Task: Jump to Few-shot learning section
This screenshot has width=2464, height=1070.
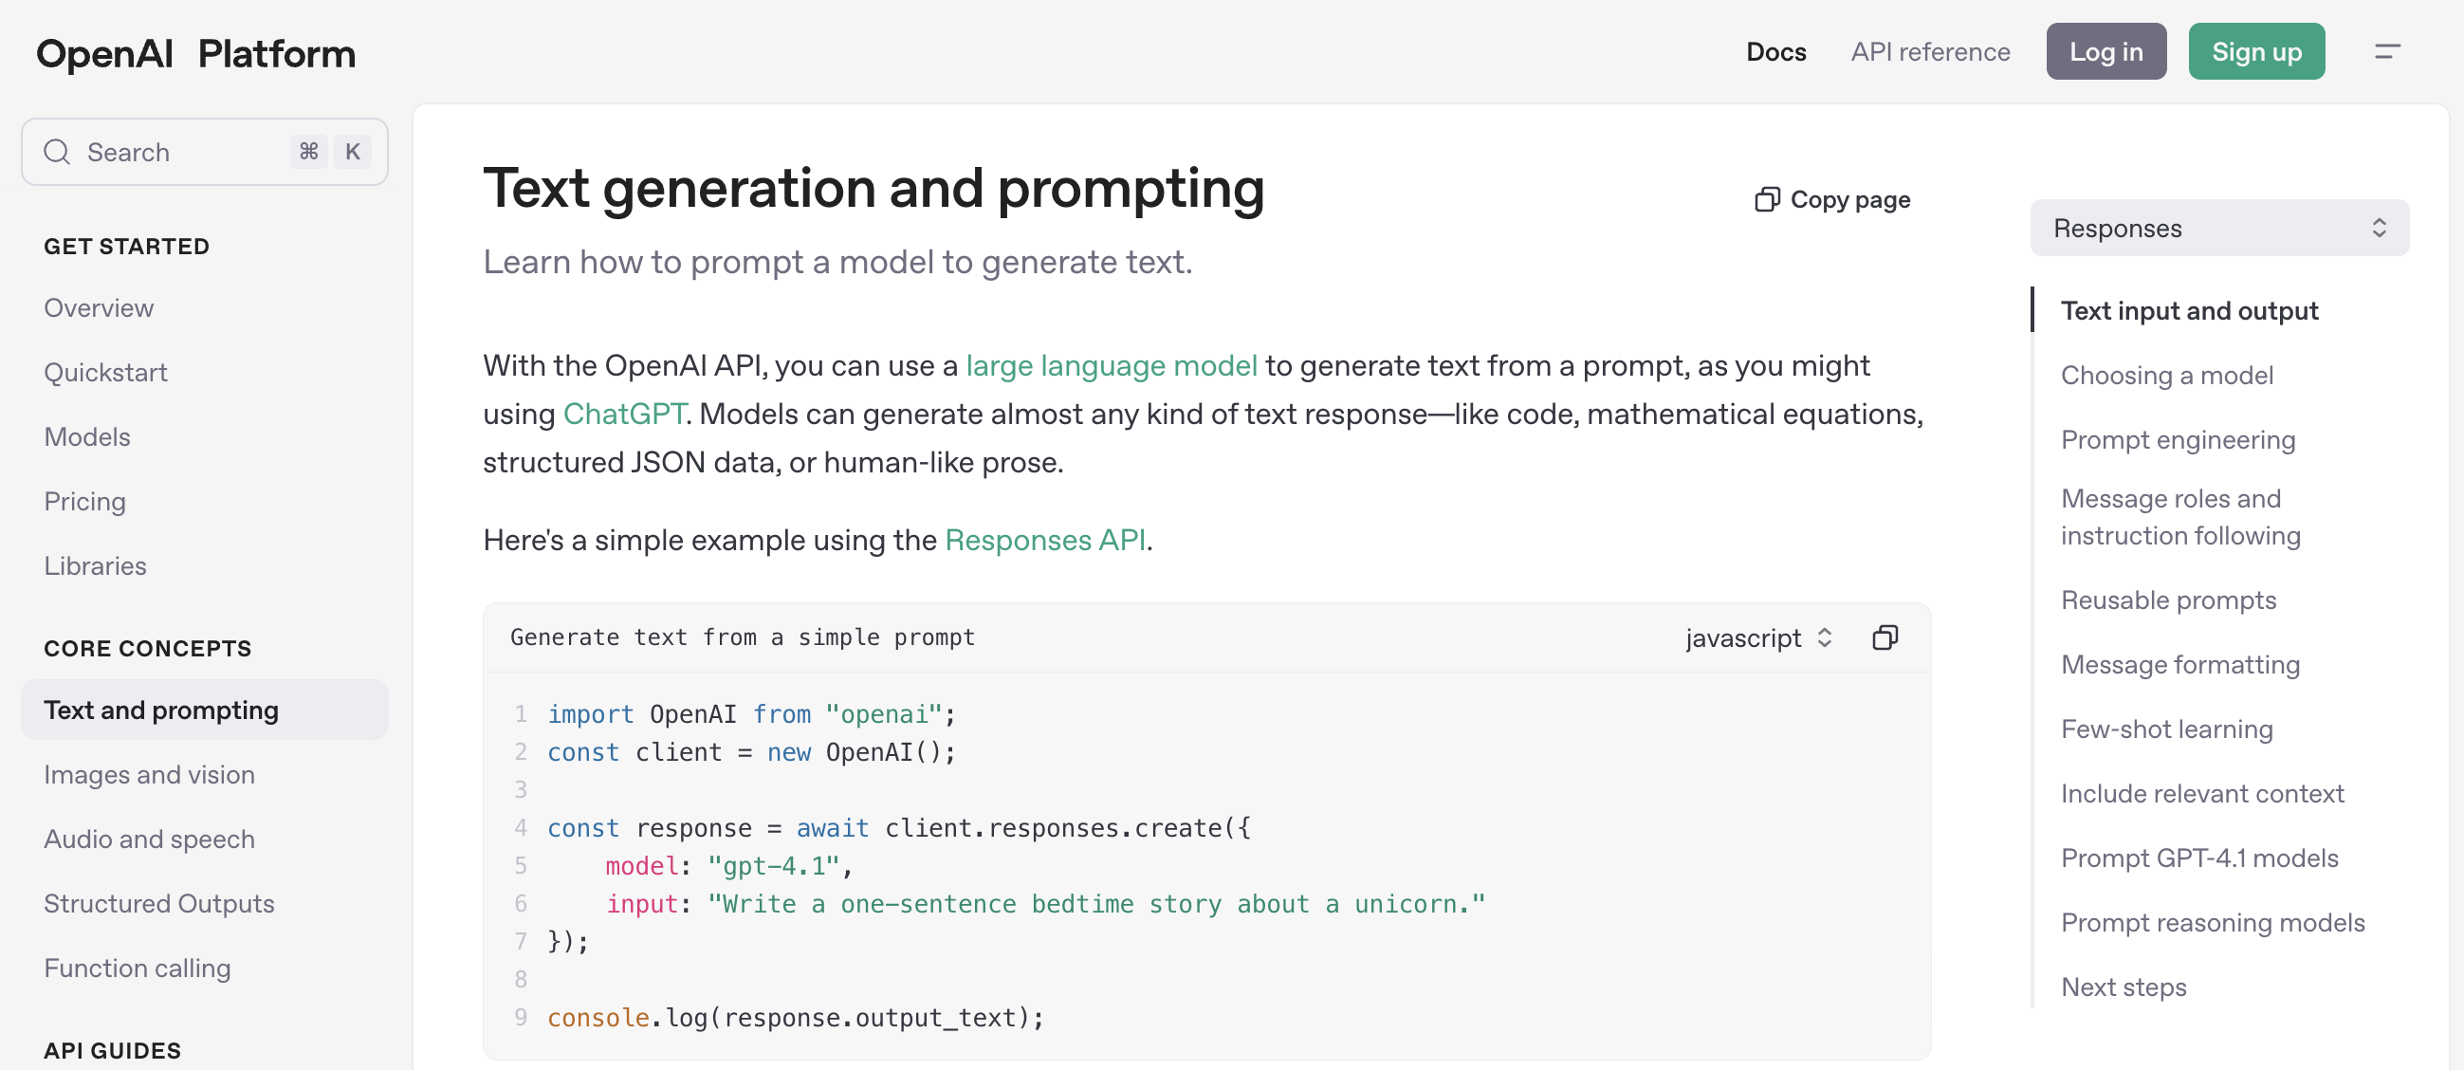Action: point(2166,729)
